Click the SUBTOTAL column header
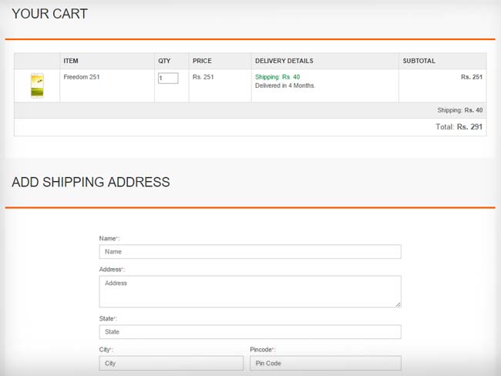Screen dimensions: 501x376 [x=419, y=61]
